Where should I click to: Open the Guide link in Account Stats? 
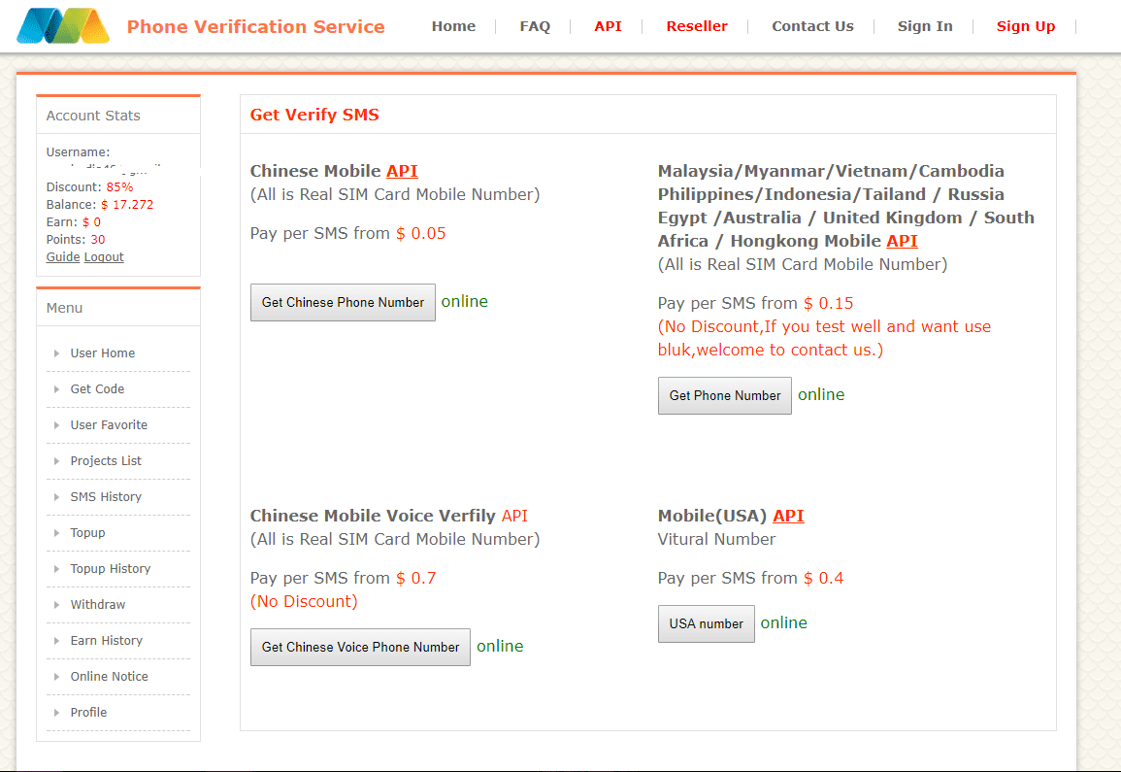(63, 257)
